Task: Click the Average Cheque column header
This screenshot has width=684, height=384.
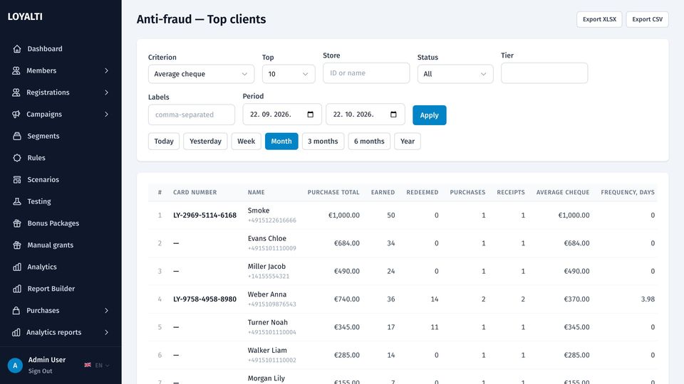Action: point(563,193)
